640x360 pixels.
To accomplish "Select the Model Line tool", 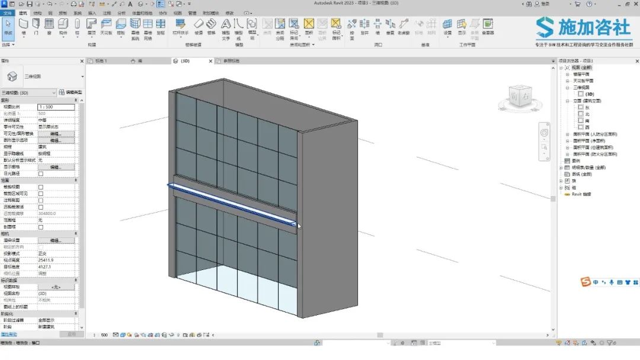I will click(x=239, y=29).
